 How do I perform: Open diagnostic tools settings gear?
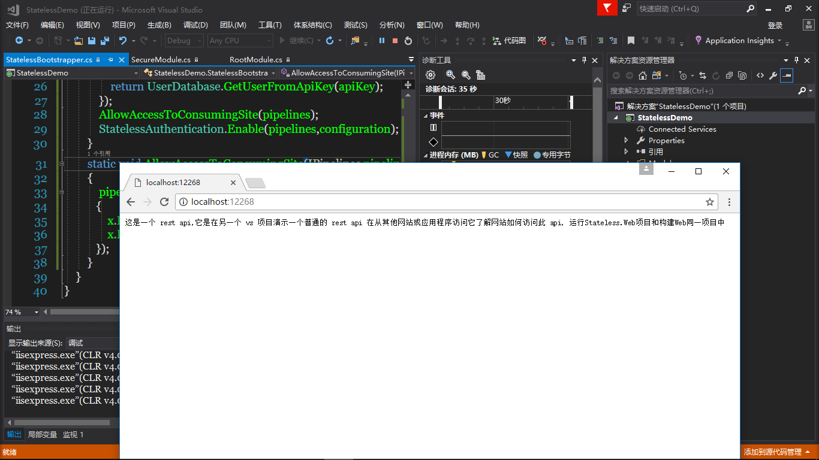[x=430, y=75]
